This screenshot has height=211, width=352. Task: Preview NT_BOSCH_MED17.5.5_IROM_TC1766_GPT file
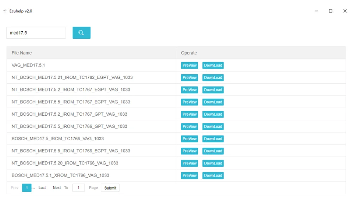189,127
